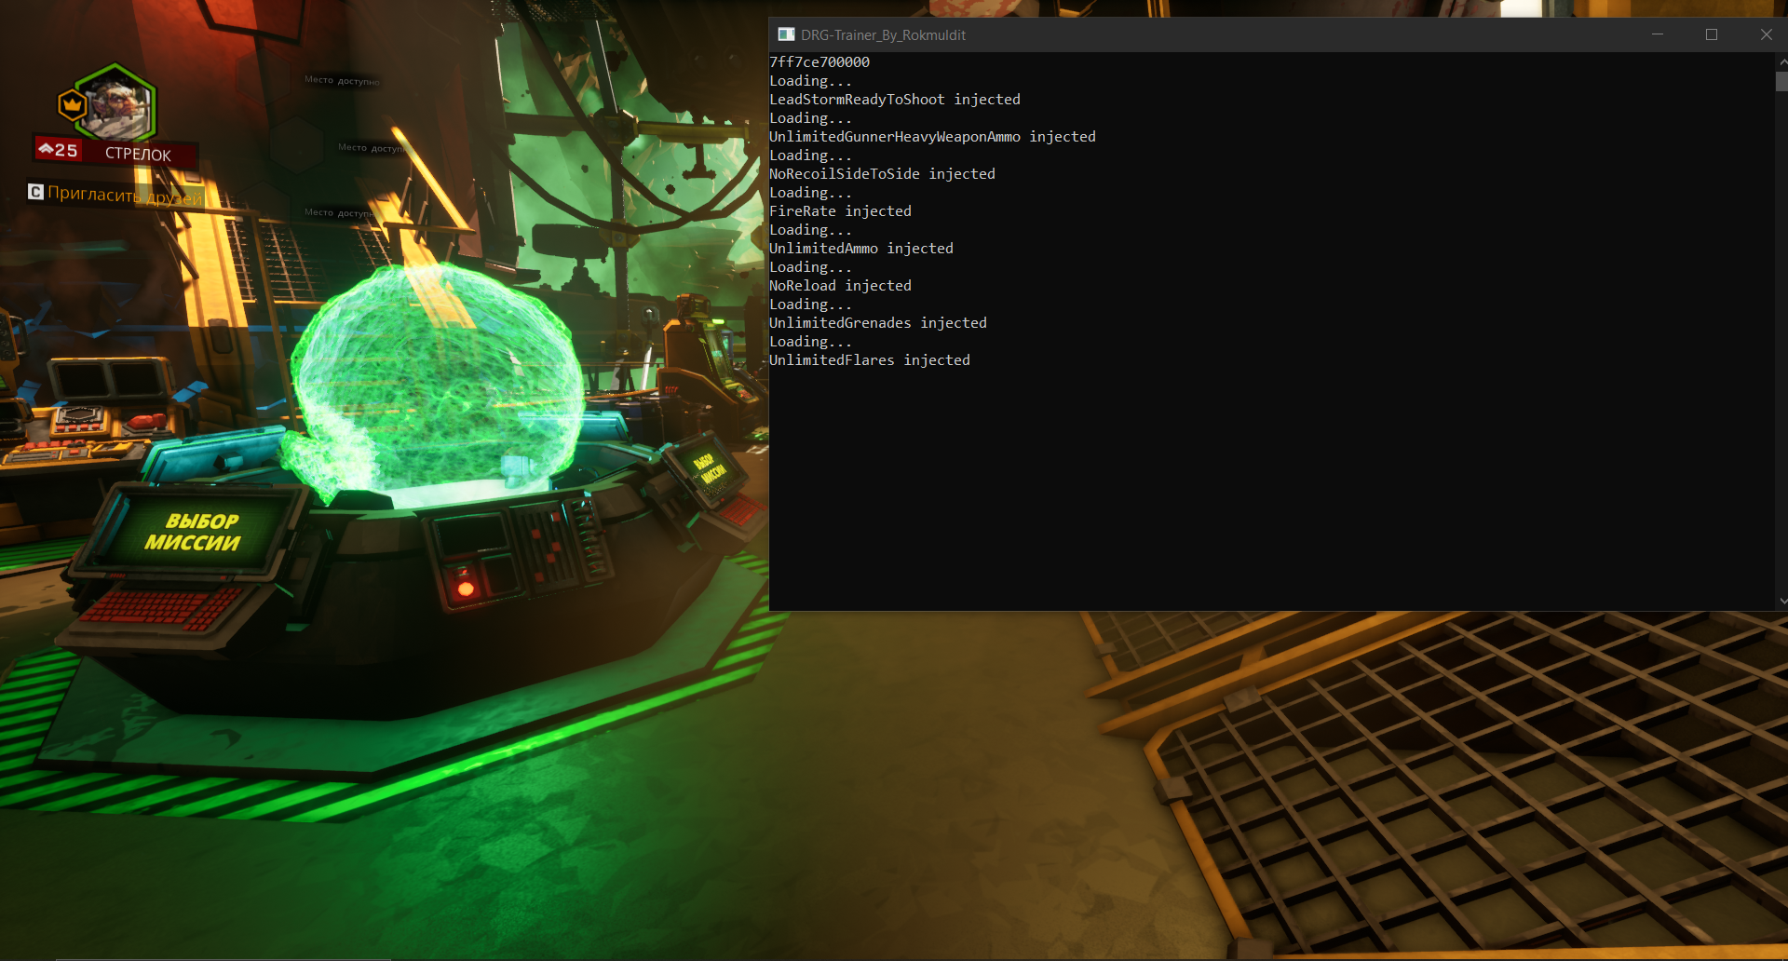Click the LeadStormReadyToShoot injected line
Image resolution: width=1788 pixels, height=961 pixels.
tap(895, 100)
